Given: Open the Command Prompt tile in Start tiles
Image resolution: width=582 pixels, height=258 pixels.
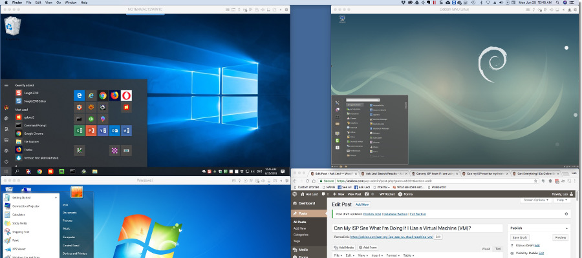Looking at the screenshot, I should (x=79, y=119).
